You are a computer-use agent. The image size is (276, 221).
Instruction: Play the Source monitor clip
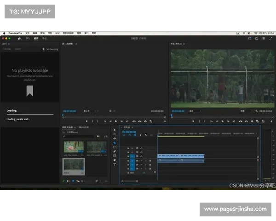coord(116,121)
